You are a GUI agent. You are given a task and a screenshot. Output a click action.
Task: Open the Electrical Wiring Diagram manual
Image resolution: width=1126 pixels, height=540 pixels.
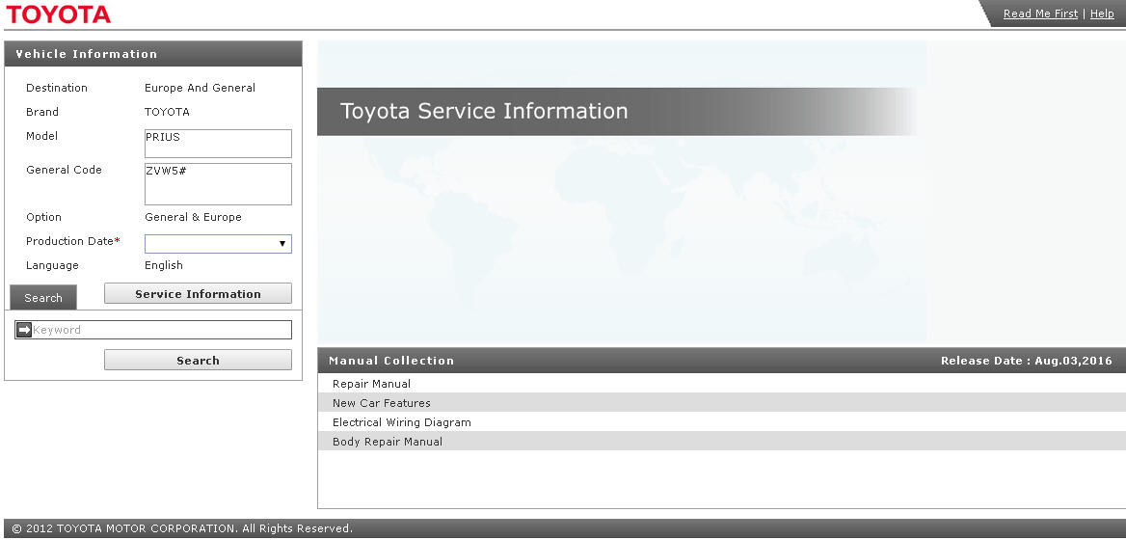pyautogui.click(x=401, y=422)
